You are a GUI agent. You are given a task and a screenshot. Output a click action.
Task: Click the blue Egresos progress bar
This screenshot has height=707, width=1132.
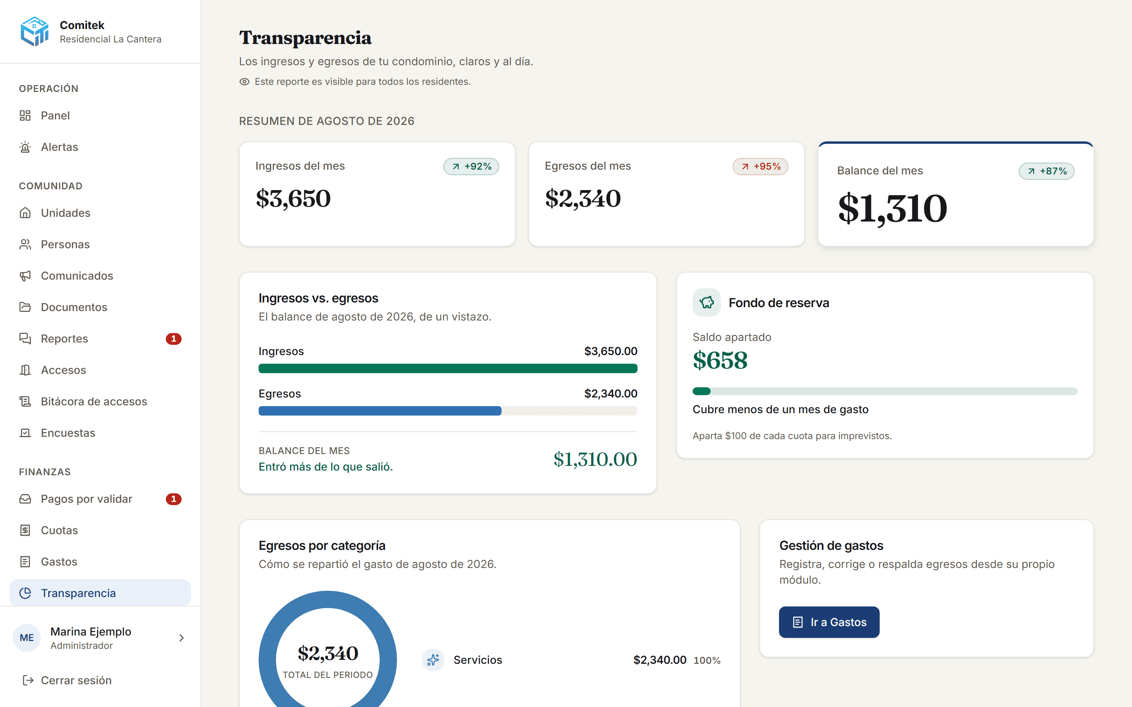[380, 411]
